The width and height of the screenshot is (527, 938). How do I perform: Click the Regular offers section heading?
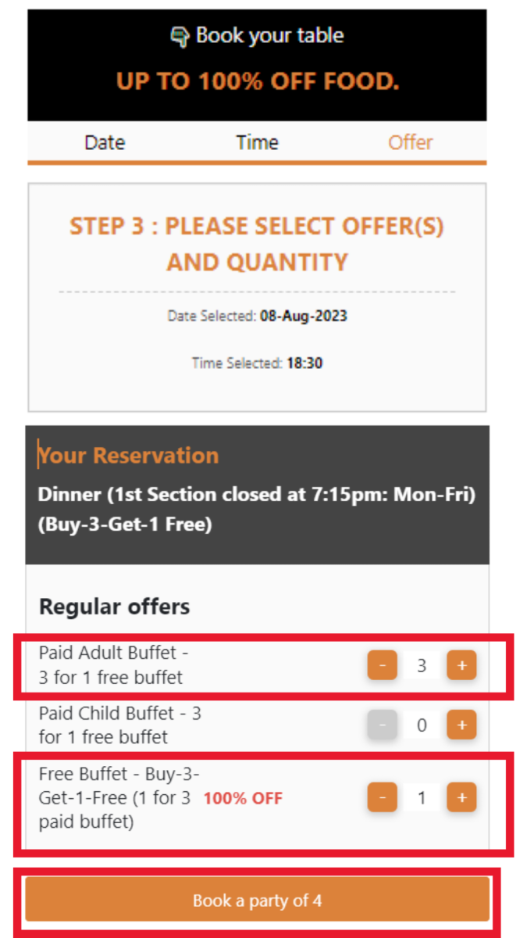point(115,607)
